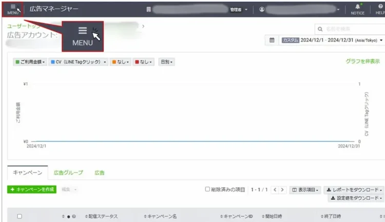Viewport: 385px width, 222px height.
Task: Switch to the 広告グループ tab
Action: [68, 173]
